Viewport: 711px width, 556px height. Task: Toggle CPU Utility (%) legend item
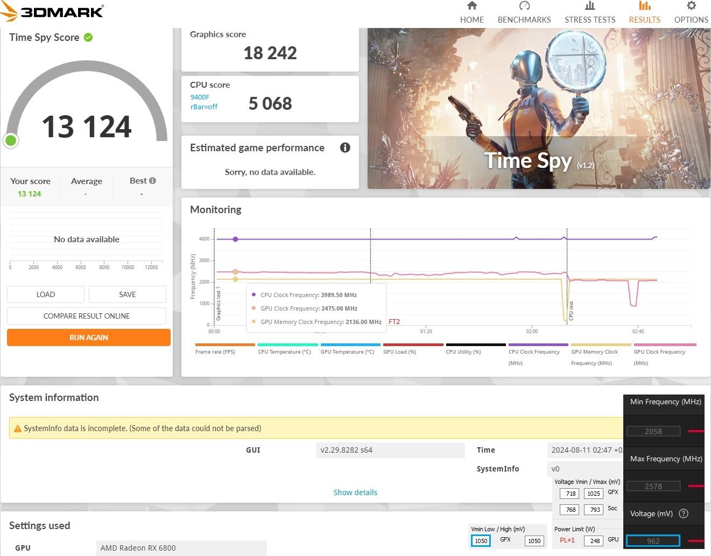pyautogui.click(x=476, y=348)
